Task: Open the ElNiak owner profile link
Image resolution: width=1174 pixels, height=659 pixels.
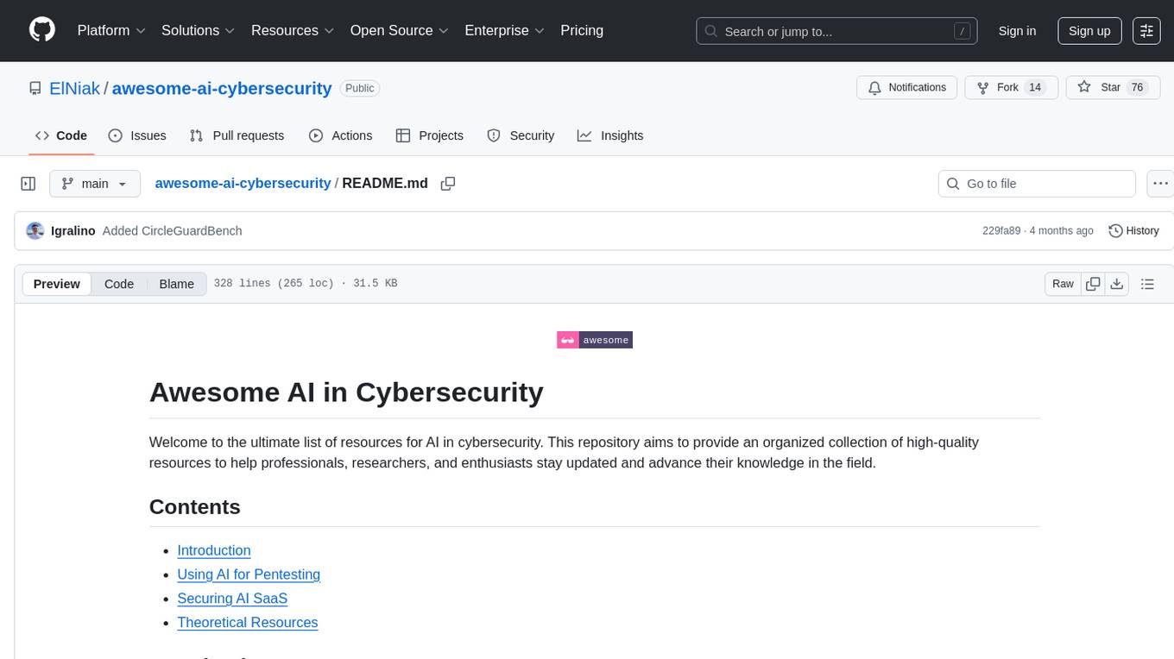Action: [75, 88]
